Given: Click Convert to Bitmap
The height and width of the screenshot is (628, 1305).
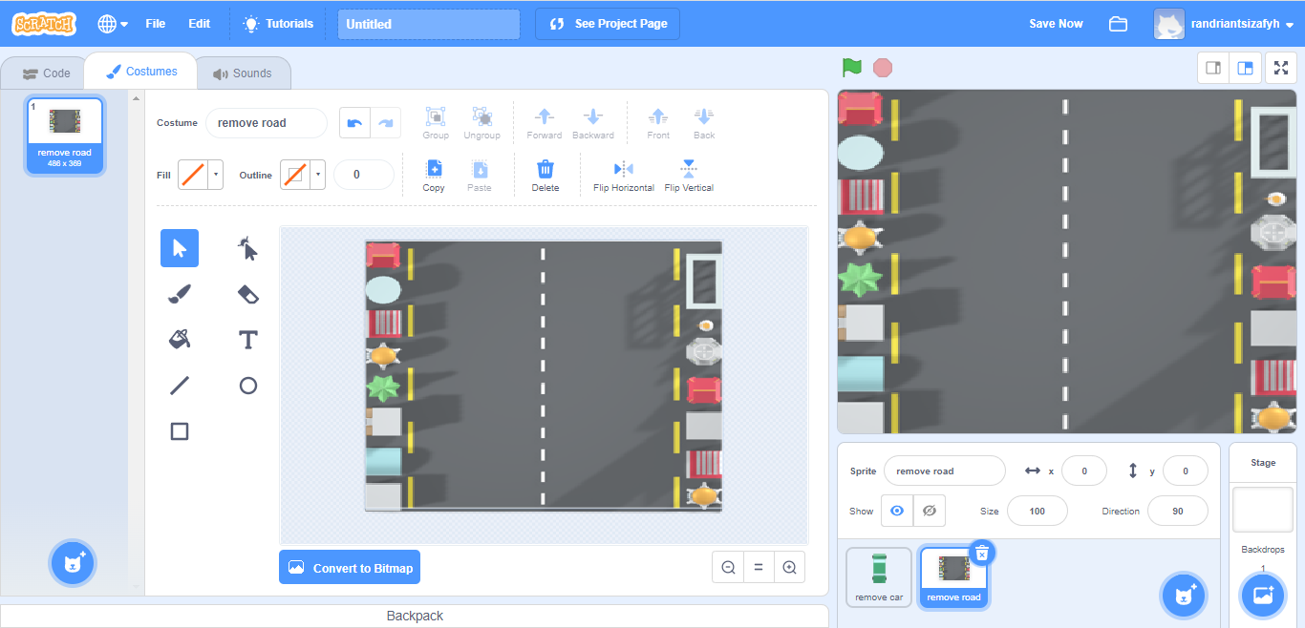Looking at the screenshot, I should [350, 567].
